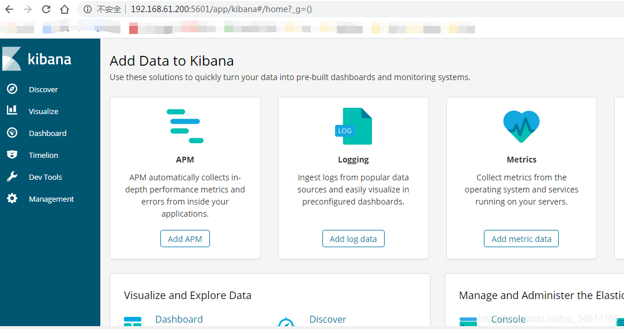Click the Metrics heart pulse icon

521,127
